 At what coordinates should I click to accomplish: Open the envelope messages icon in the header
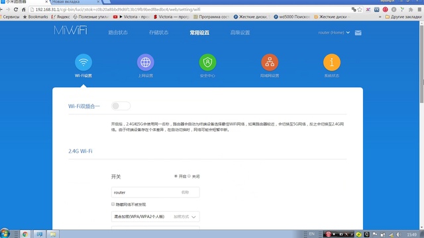click(x=358, y=32)
